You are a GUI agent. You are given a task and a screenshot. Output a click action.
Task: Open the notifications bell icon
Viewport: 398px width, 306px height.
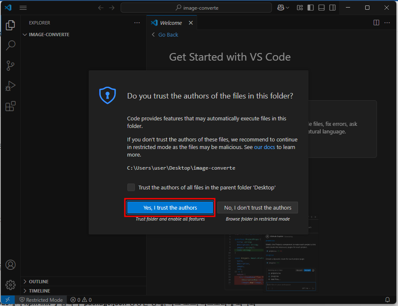tap(387, 300)
